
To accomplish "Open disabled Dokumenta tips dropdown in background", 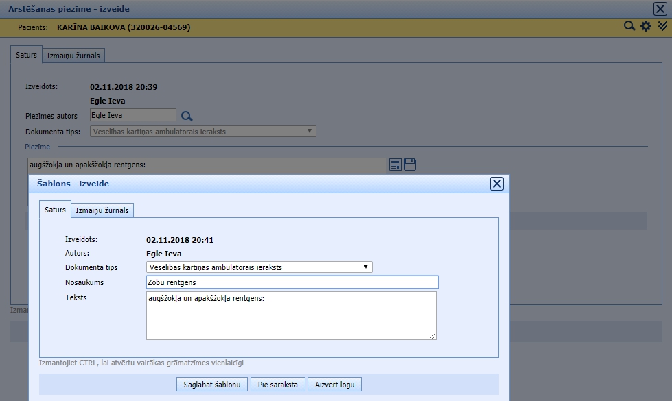I will [203, 132].
